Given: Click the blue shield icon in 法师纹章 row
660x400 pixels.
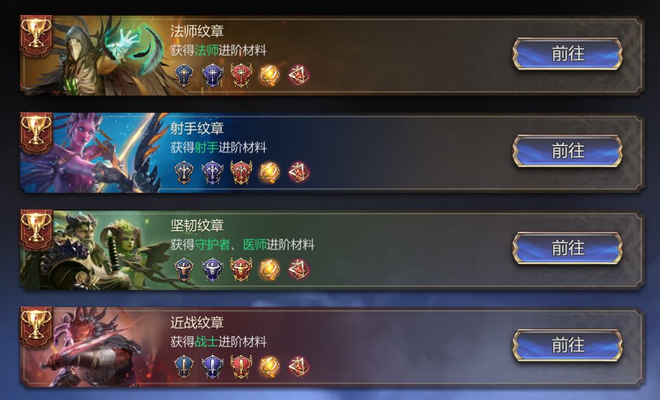Looking at the screenshot, I should pyautogui.click(x=184, y=75).
